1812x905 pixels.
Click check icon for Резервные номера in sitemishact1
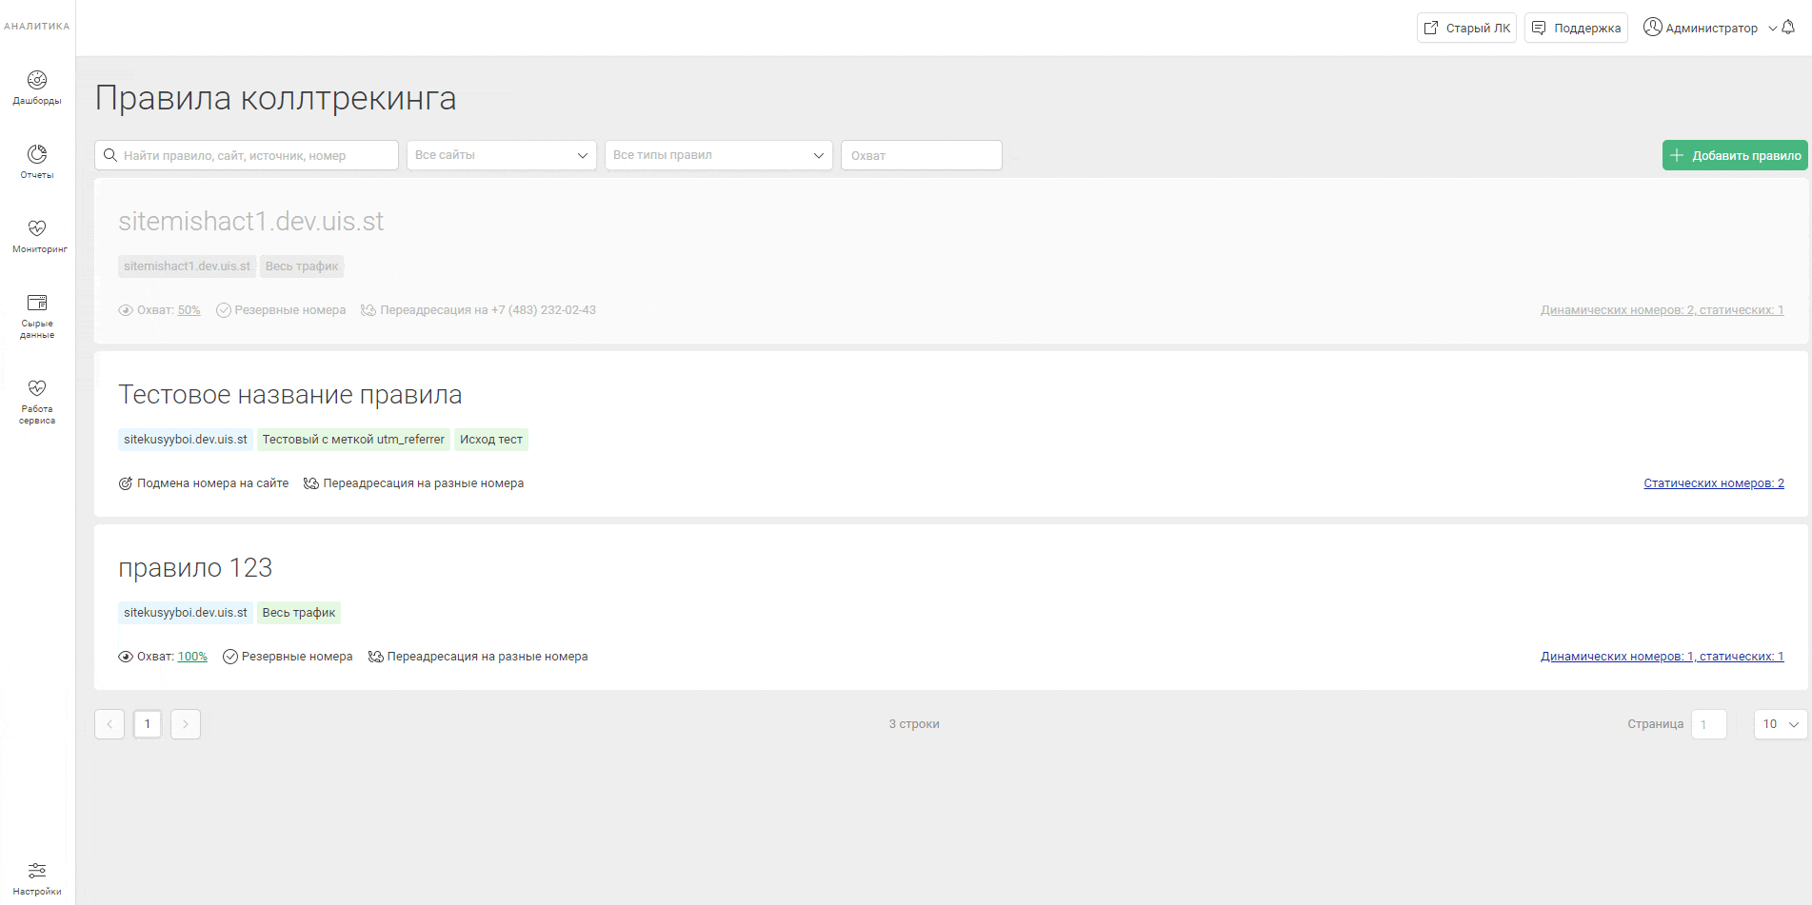(224, 310)
